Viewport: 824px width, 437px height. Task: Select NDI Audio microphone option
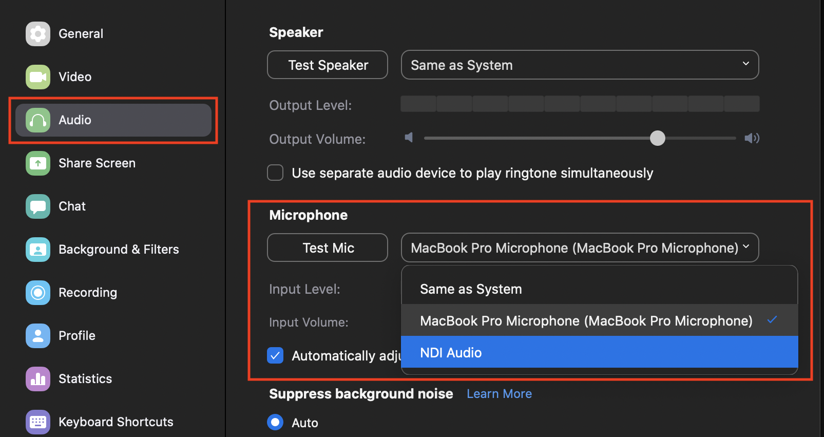600,352
